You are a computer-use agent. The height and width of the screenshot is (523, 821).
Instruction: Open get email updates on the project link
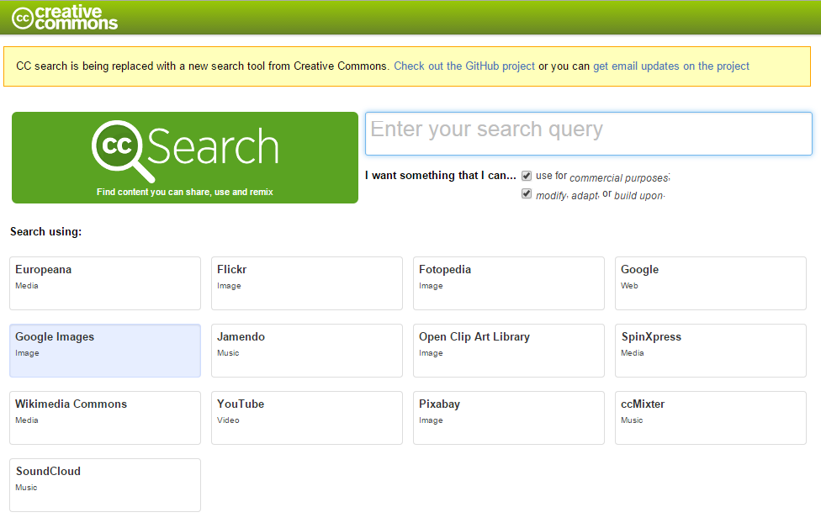(670, 66)
